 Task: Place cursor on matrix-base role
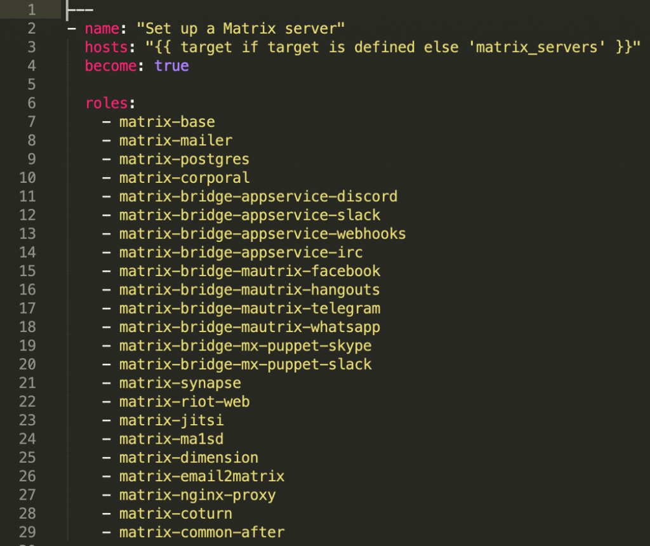[167, 122]
